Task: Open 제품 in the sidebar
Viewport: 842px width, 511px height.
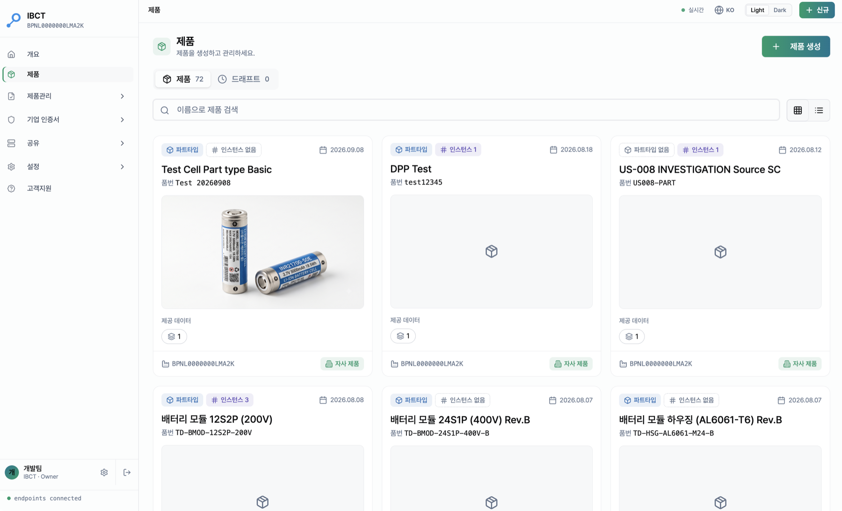Action: (x=68, y=74)
